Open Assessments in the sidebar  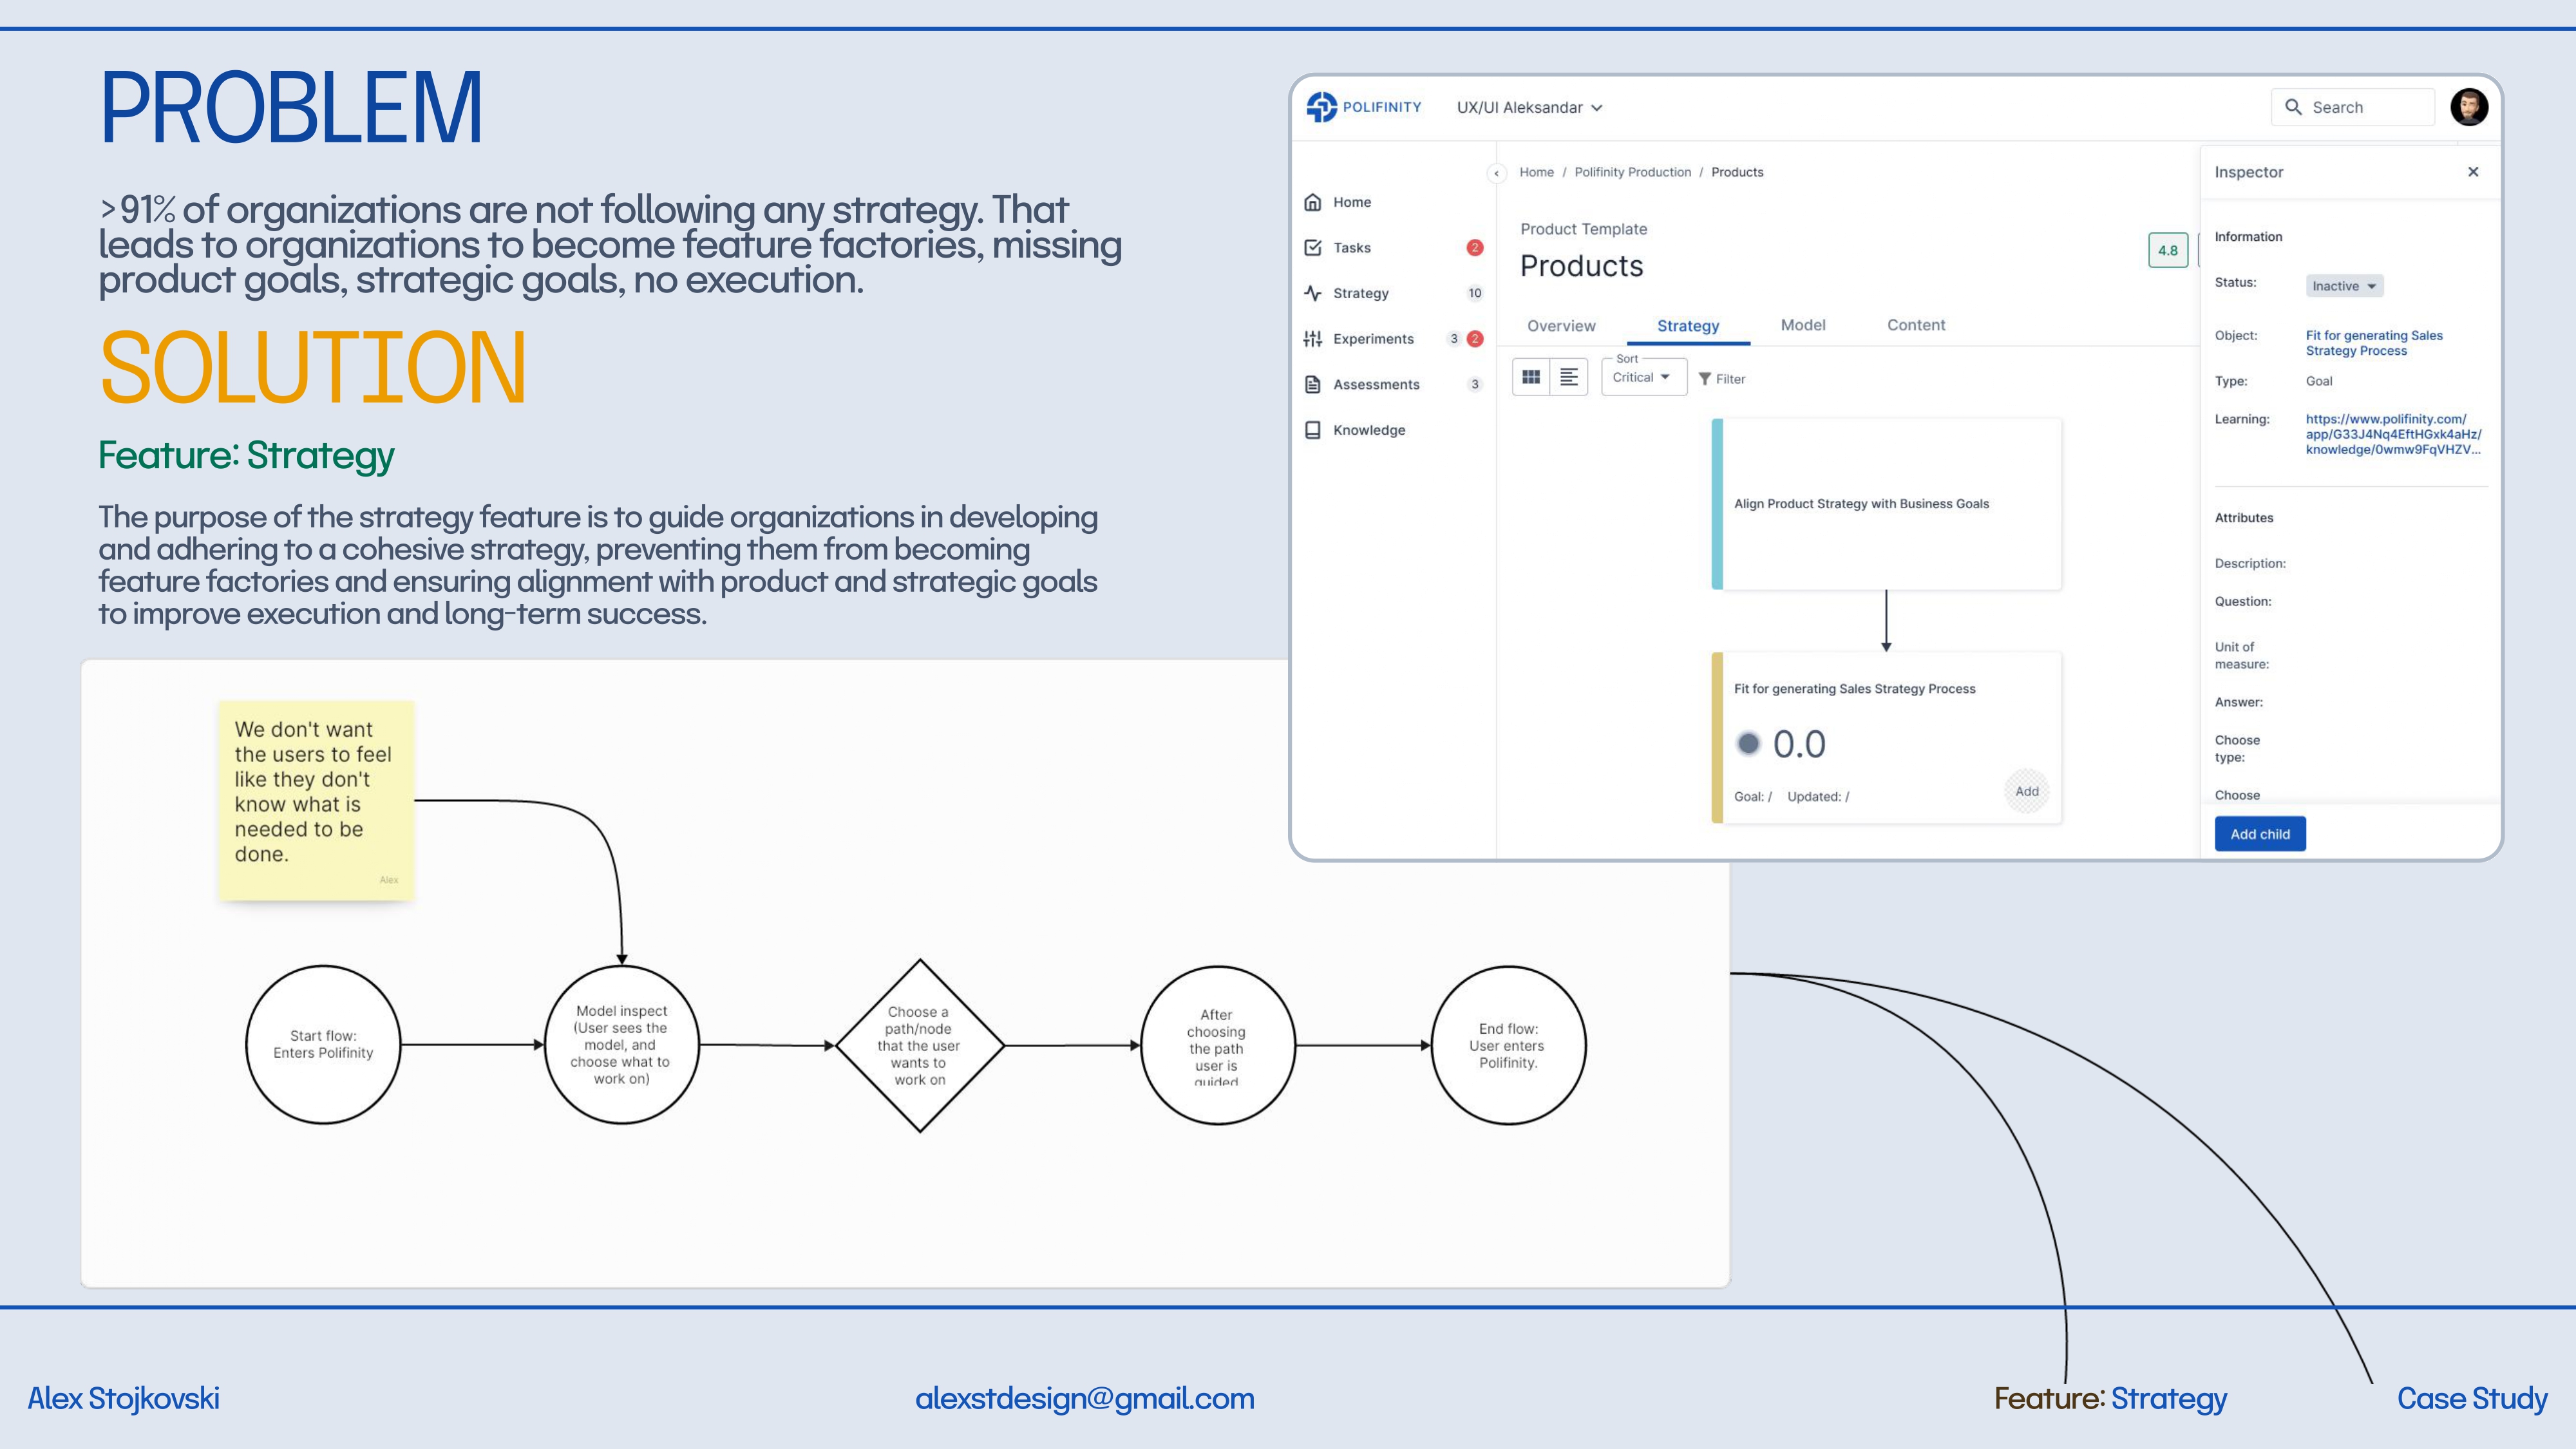click(x=1375, y=385)
